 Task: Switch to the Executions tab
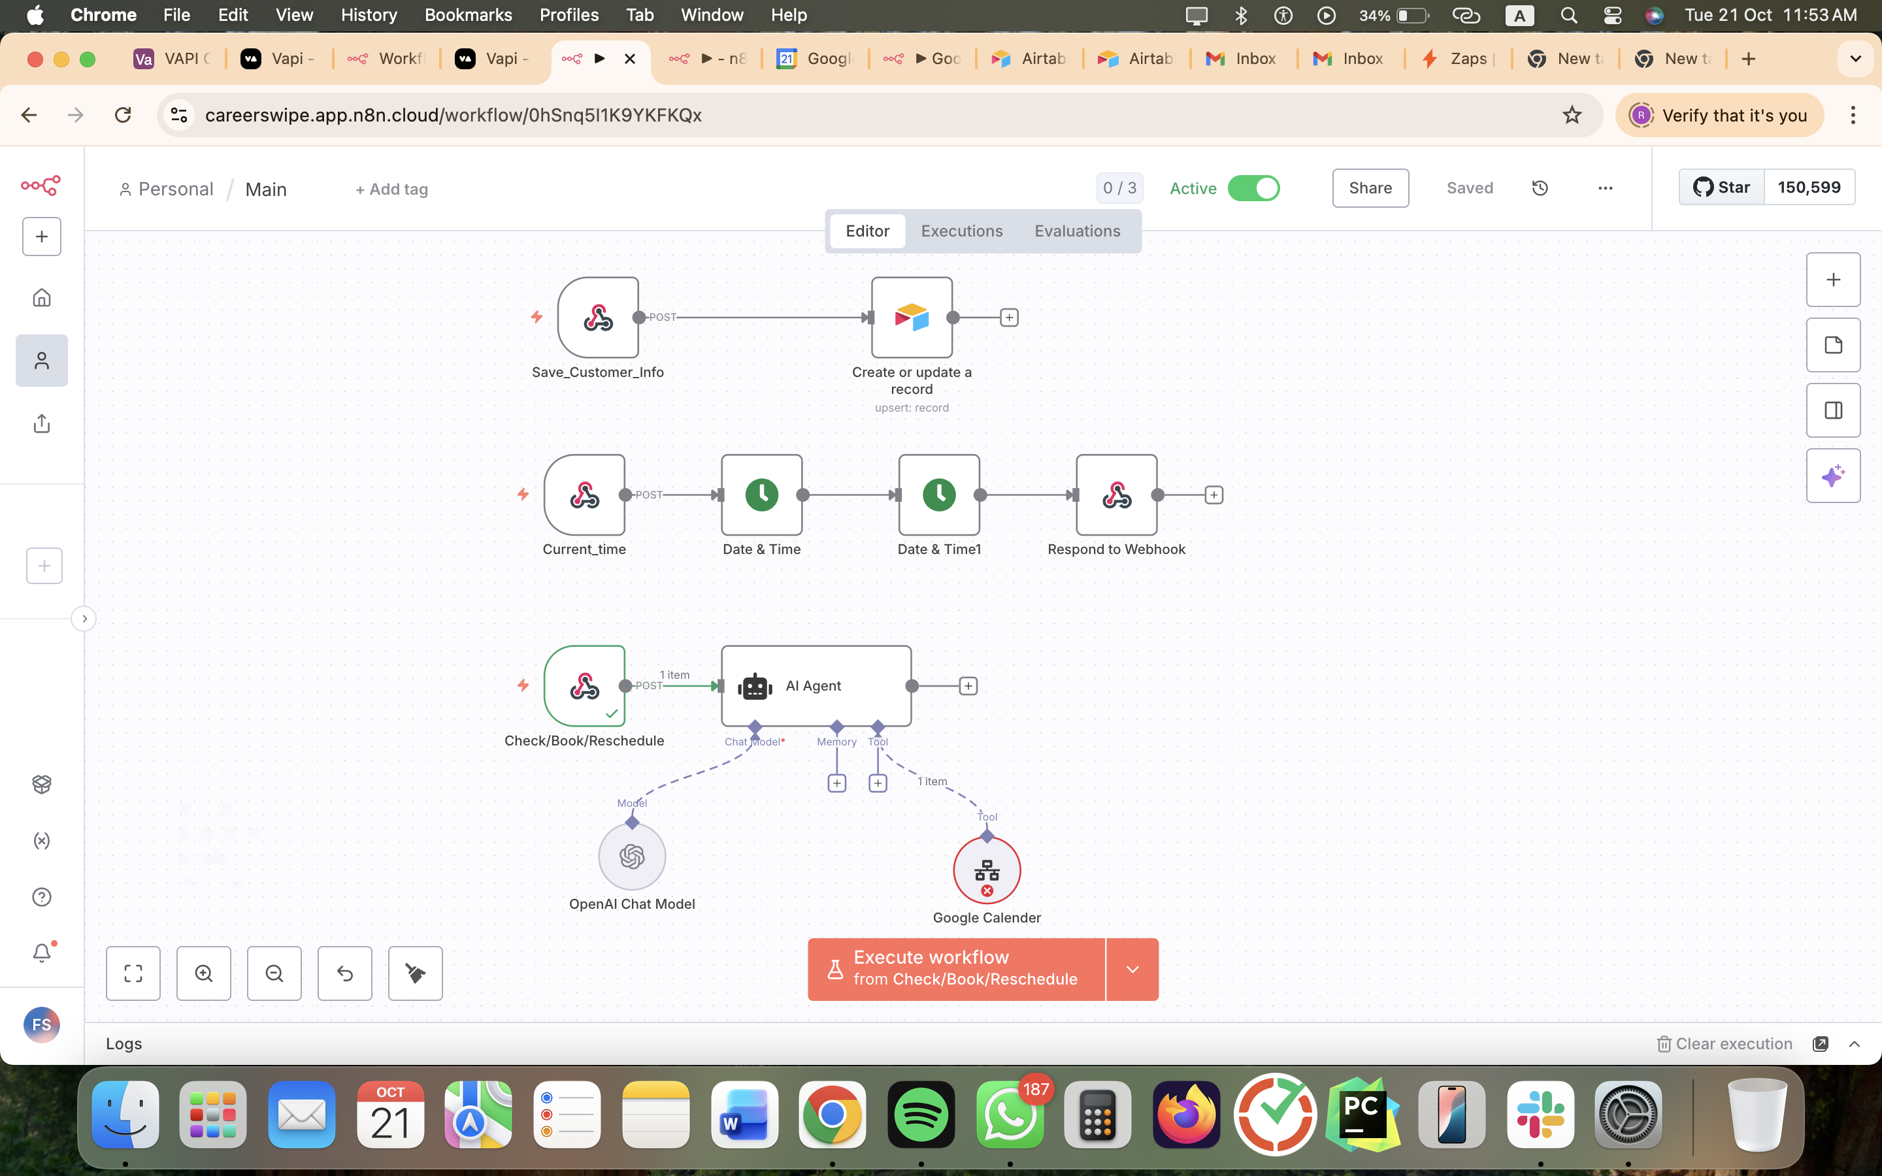pos(961,231)
